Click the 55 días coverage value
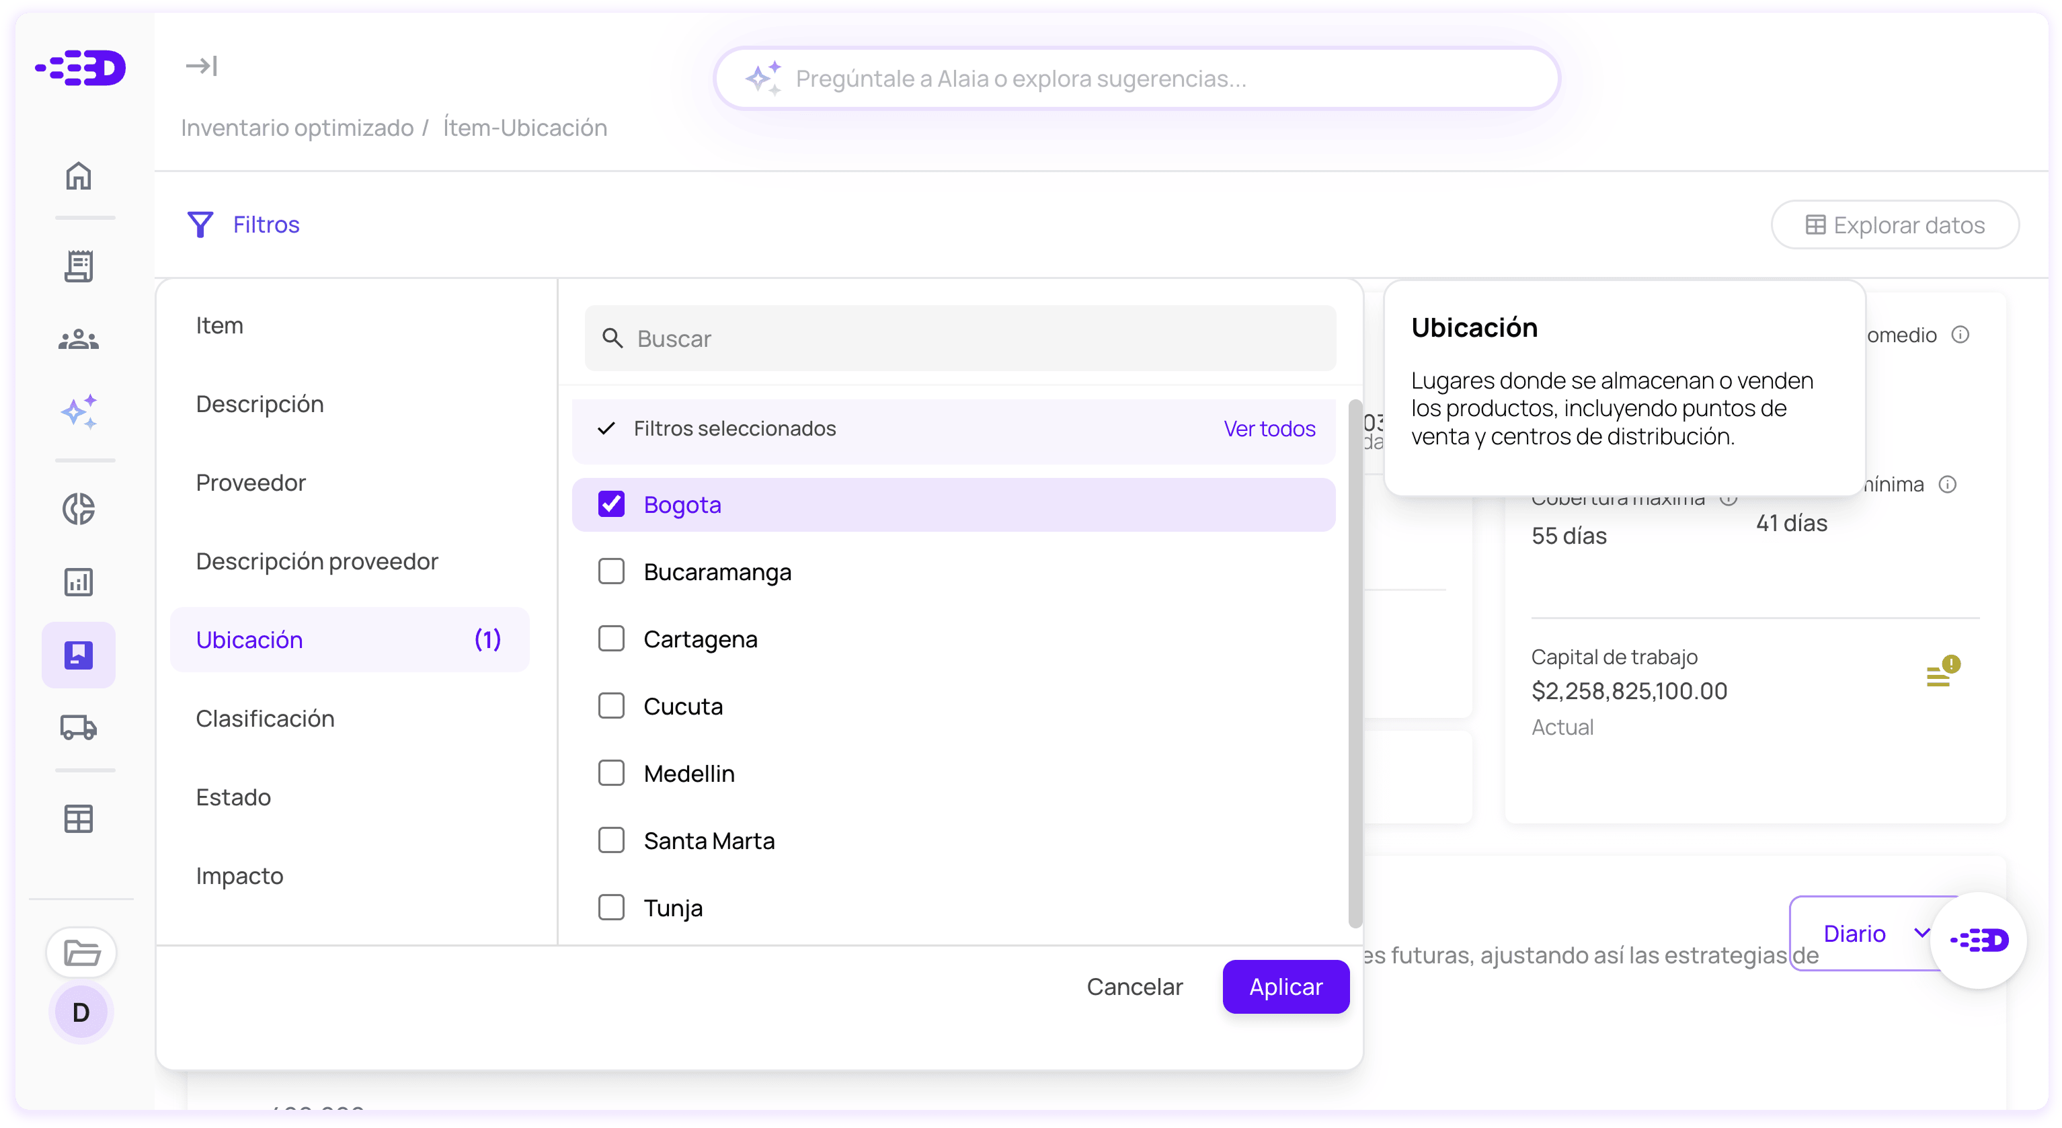This screenshot has width=2062, height=1128. click(x=1569, y=536)
